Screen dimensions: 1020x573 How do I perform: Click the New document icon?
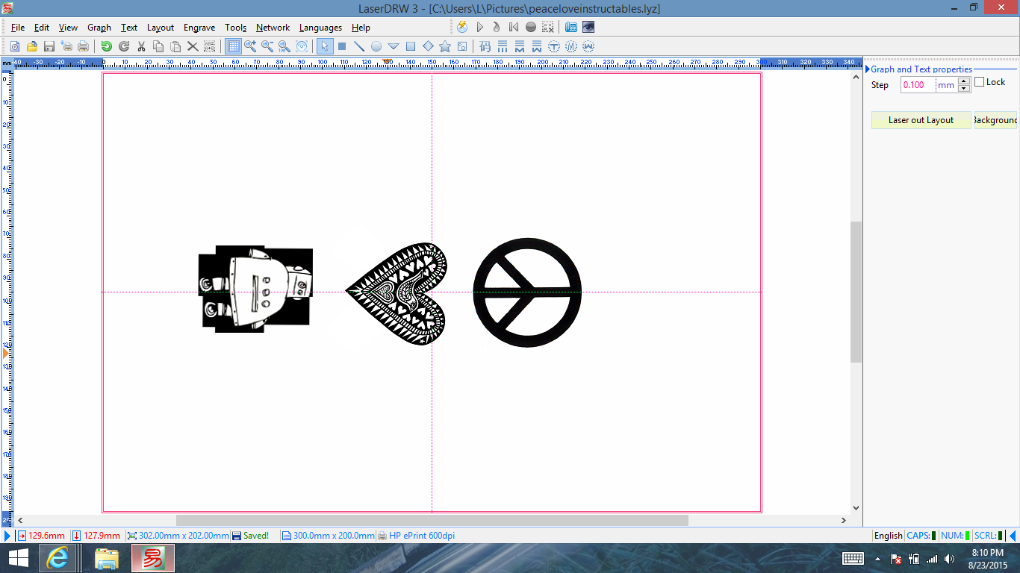point(15,46)
